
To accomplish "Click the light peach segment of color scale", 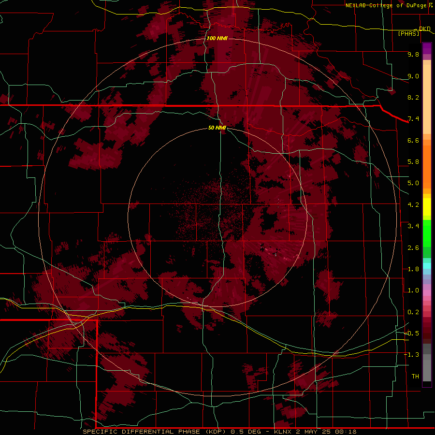I will [x=427, y=100].
